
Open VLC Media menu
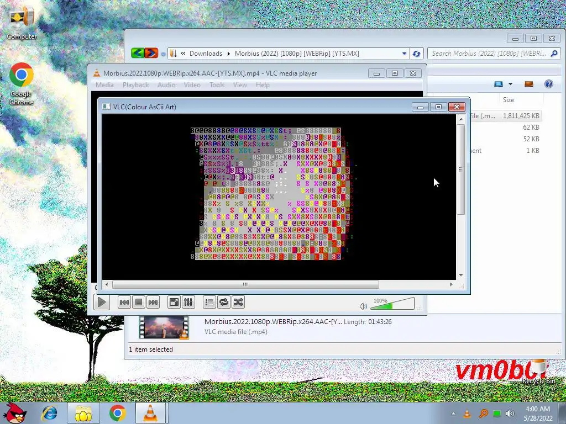click(104, 85)
